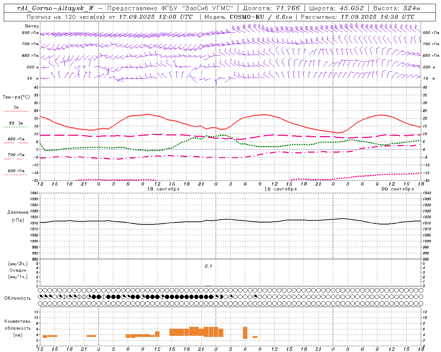Click the date label 18 сентября
Viewport: 441px width, 352px height.
163,189
